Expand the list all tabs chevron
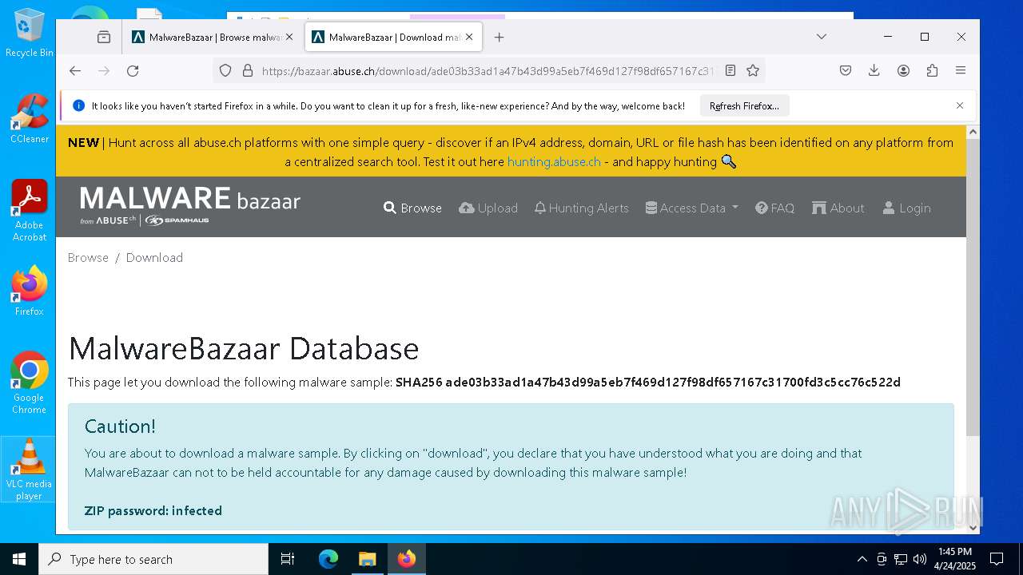Viewport: 1023px width, 575px height. (x=821, y=37)
